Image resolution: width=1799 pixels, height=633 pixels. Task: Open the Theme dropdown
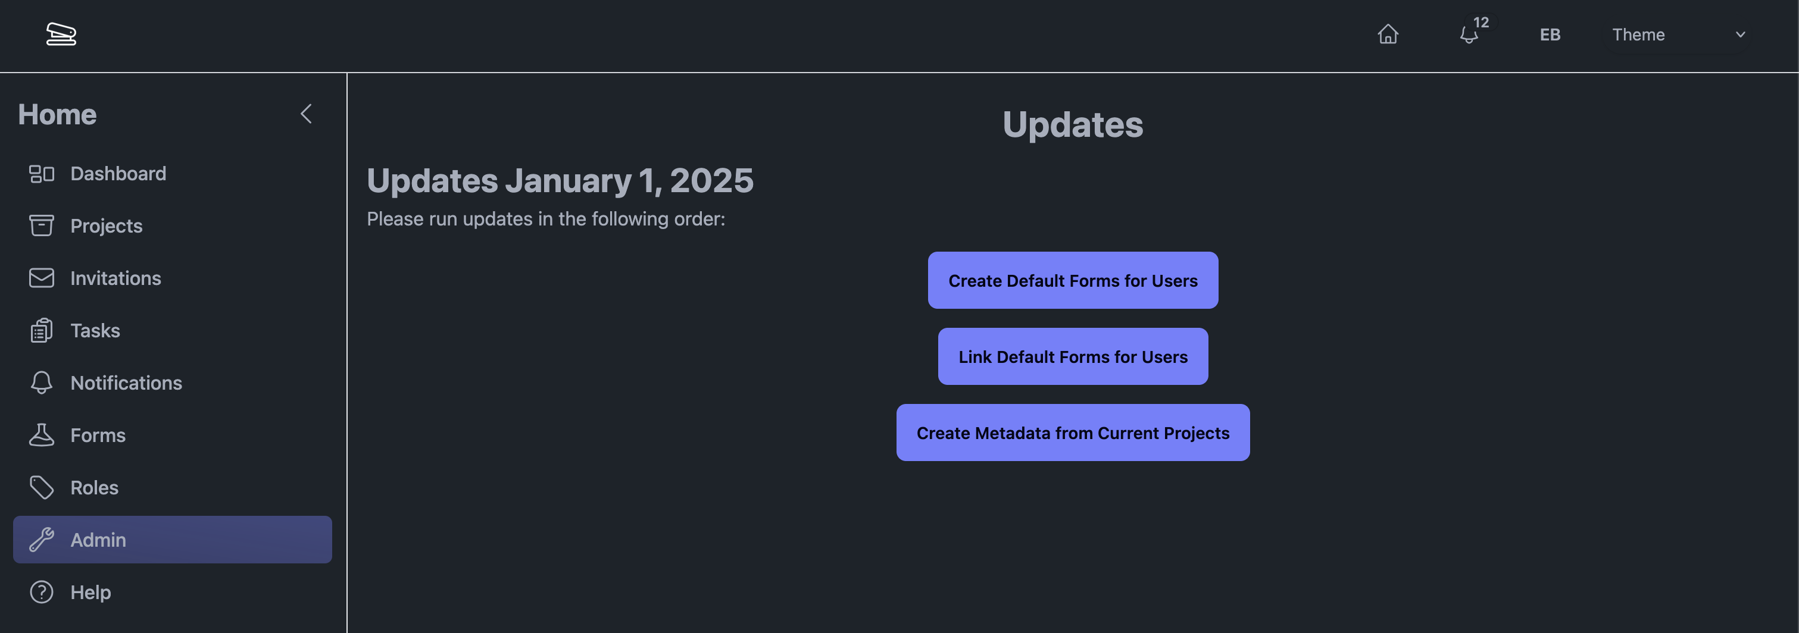[1676, 34]
